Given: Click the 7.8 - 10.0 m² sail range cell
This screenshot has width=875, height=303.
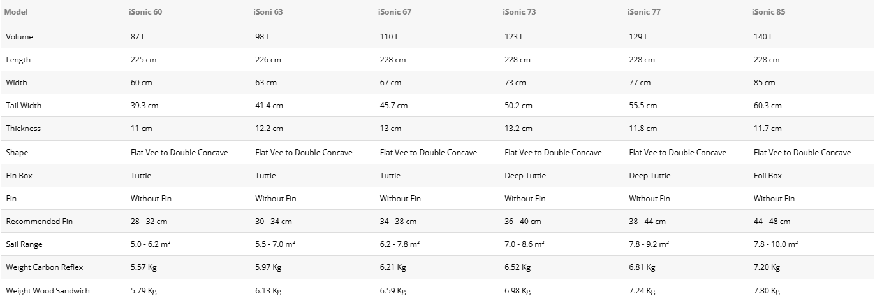Looking at the screenshot, I should tap(776, 244).
